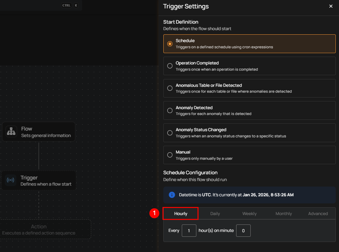339x252 pixels.
Task: Select the Operation Completed trigger option
Action: (170, 66)
